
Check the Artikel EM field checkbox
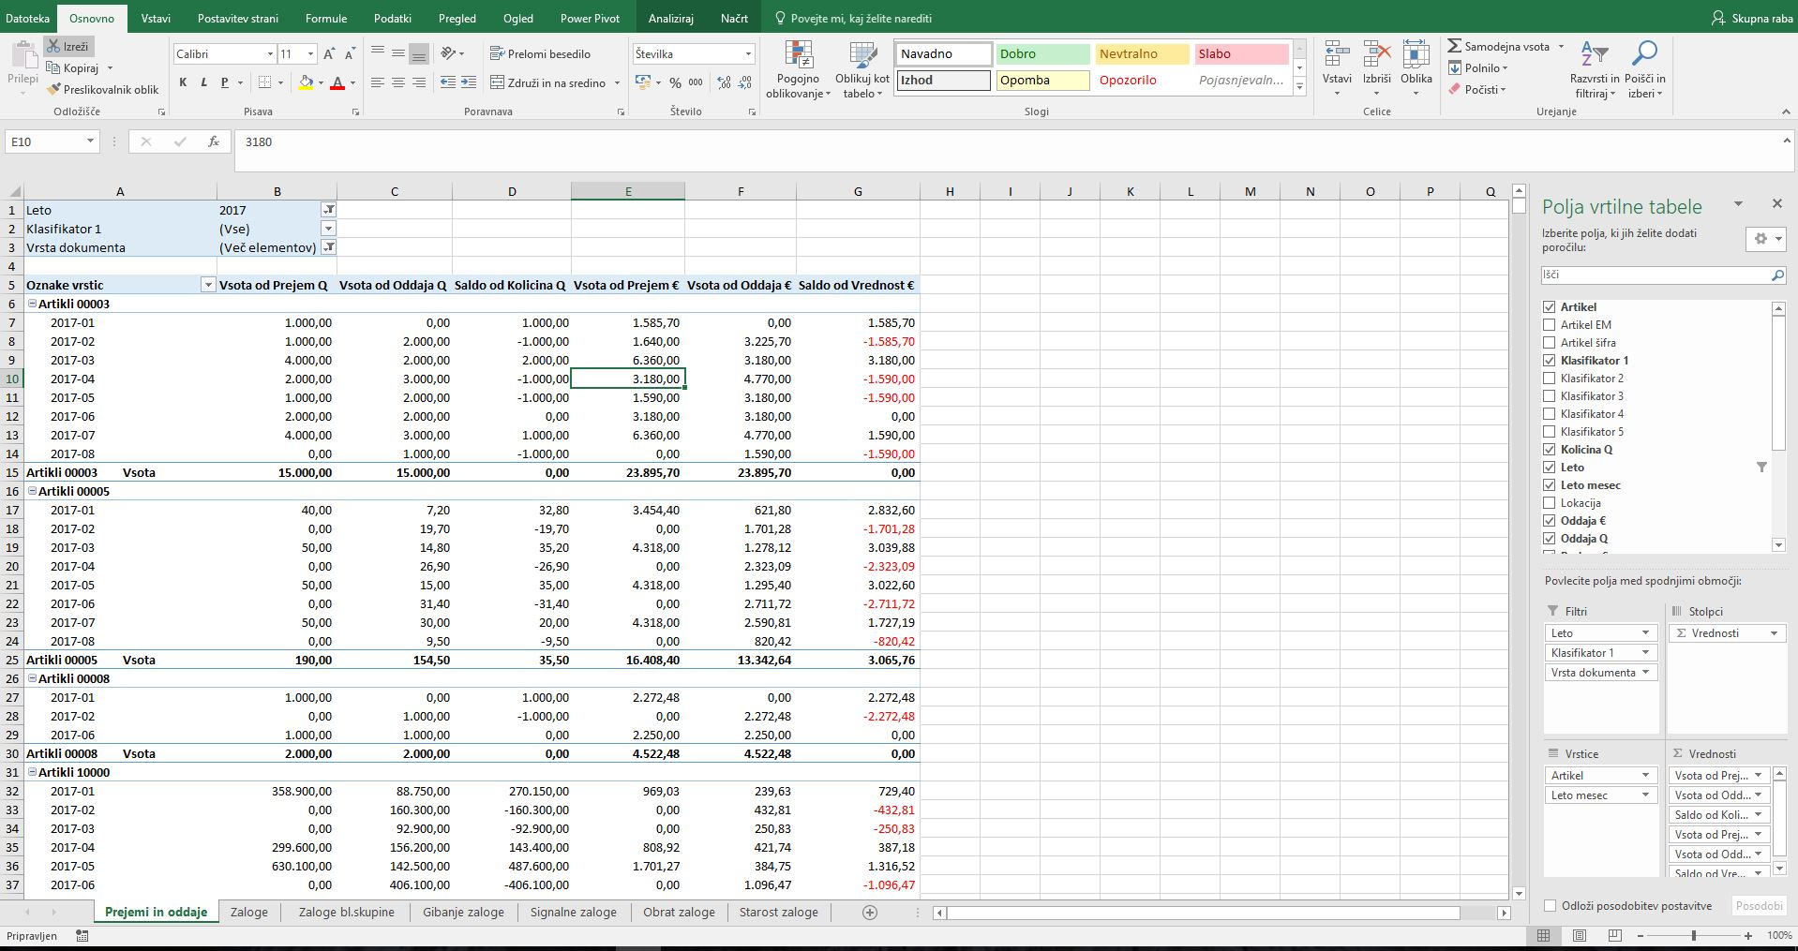click(x=1549, y=325)
